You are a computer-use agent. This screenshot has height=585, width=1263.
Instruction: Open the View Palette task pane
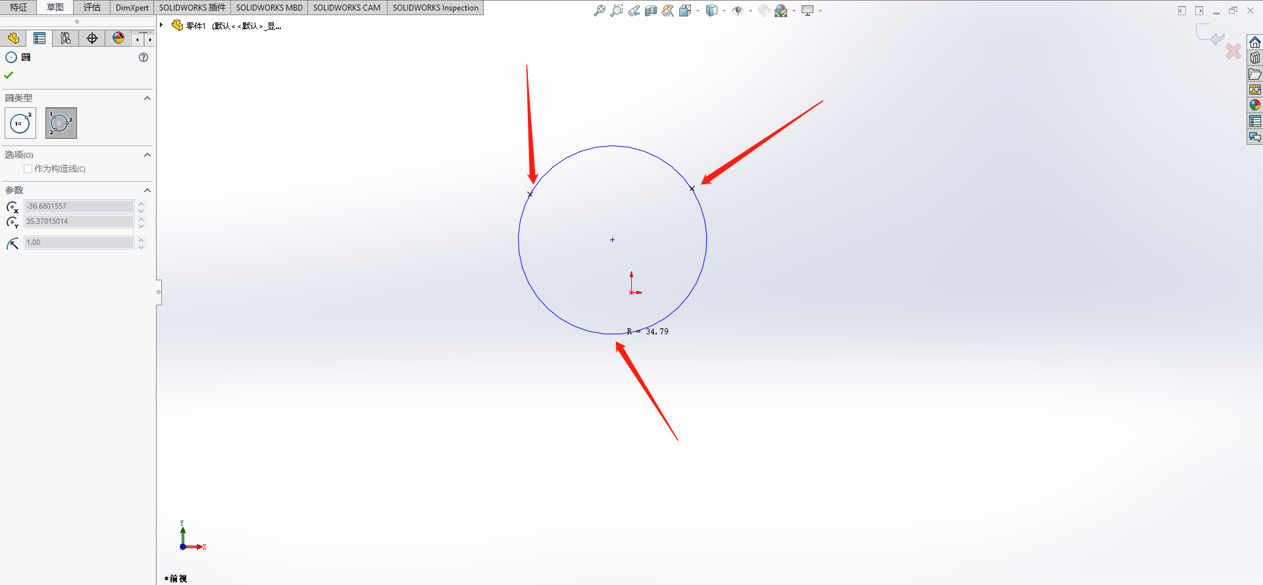1255,89
